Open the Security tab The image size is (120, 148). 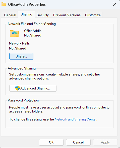click(x=43, y=15)
